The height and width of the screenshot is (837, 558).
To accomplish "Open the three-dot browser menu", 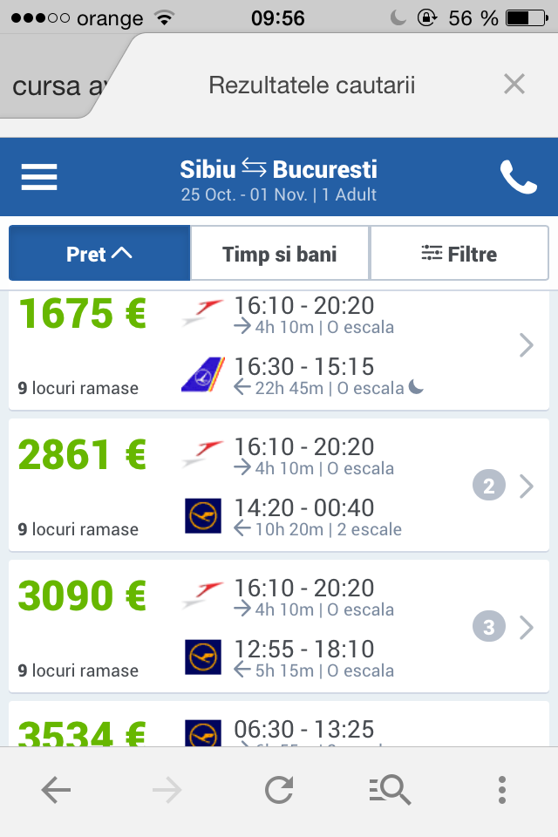I will click(501, 791).
